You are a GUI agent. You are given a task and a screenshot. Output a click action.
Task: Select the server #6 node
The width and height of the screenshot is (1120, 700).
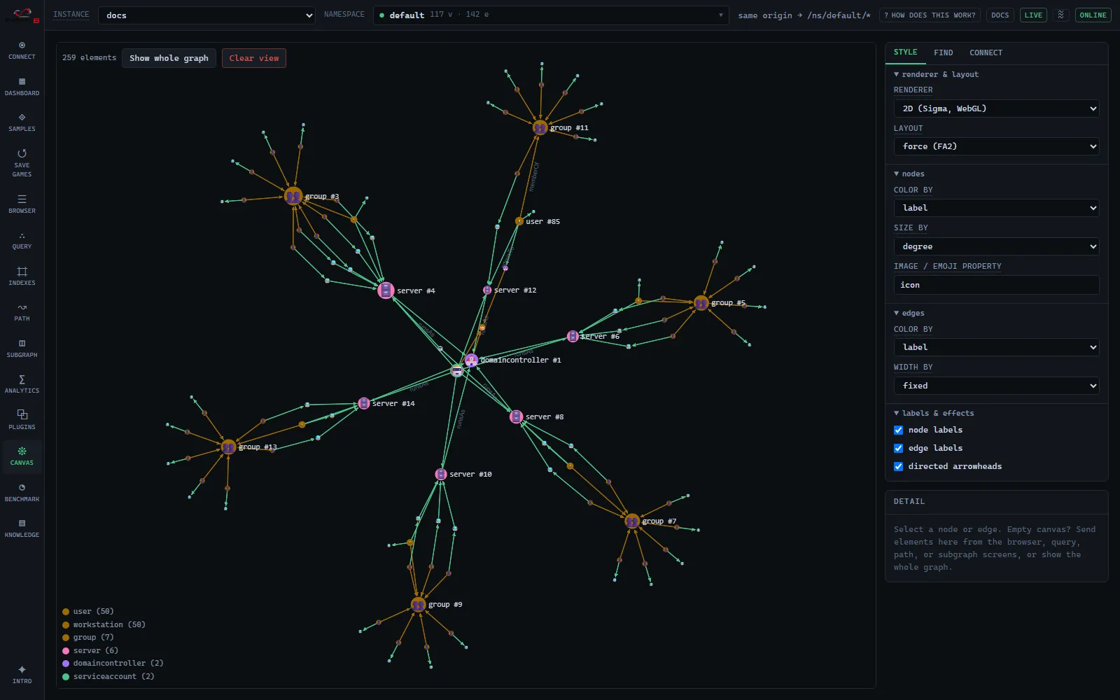coord(573,337)
